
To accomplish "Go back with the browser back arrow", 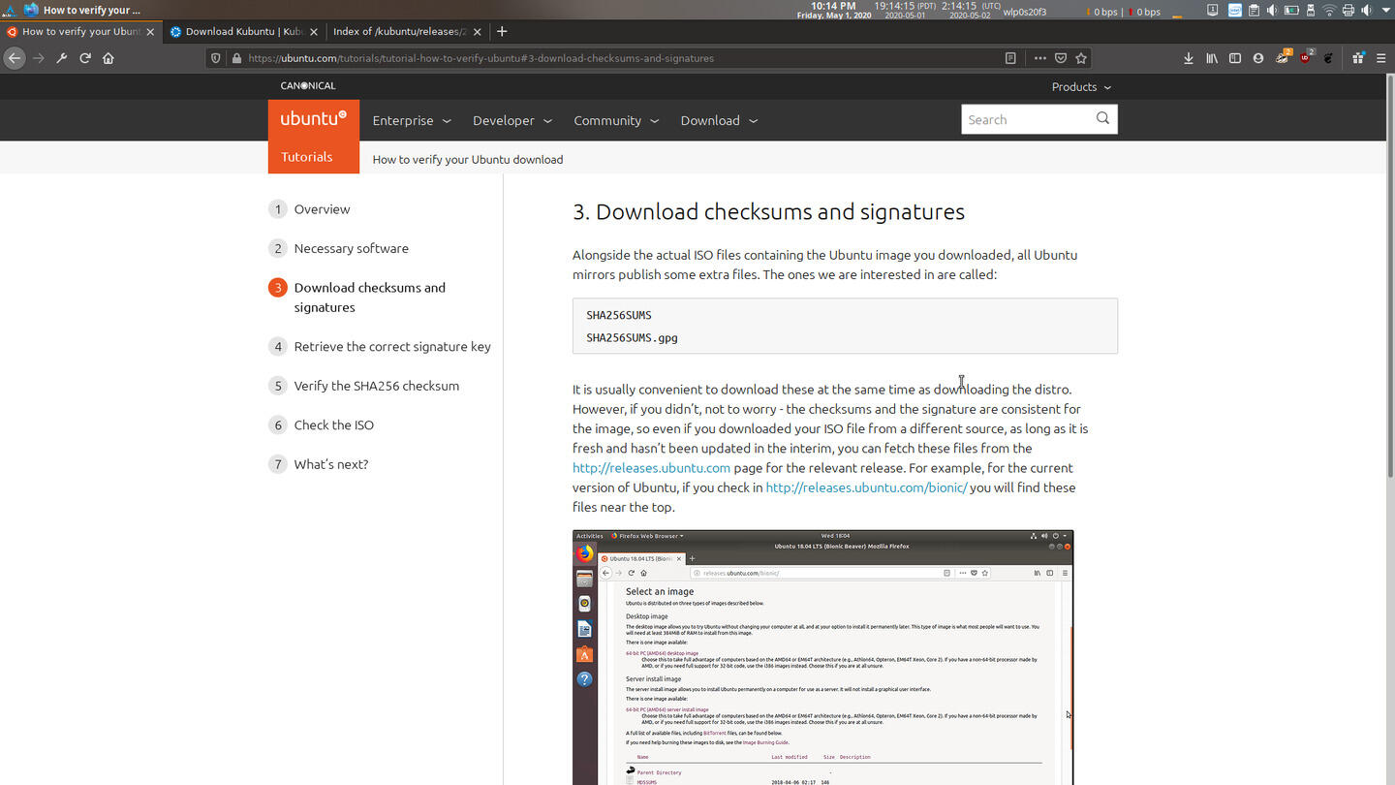I will [14, 58].
